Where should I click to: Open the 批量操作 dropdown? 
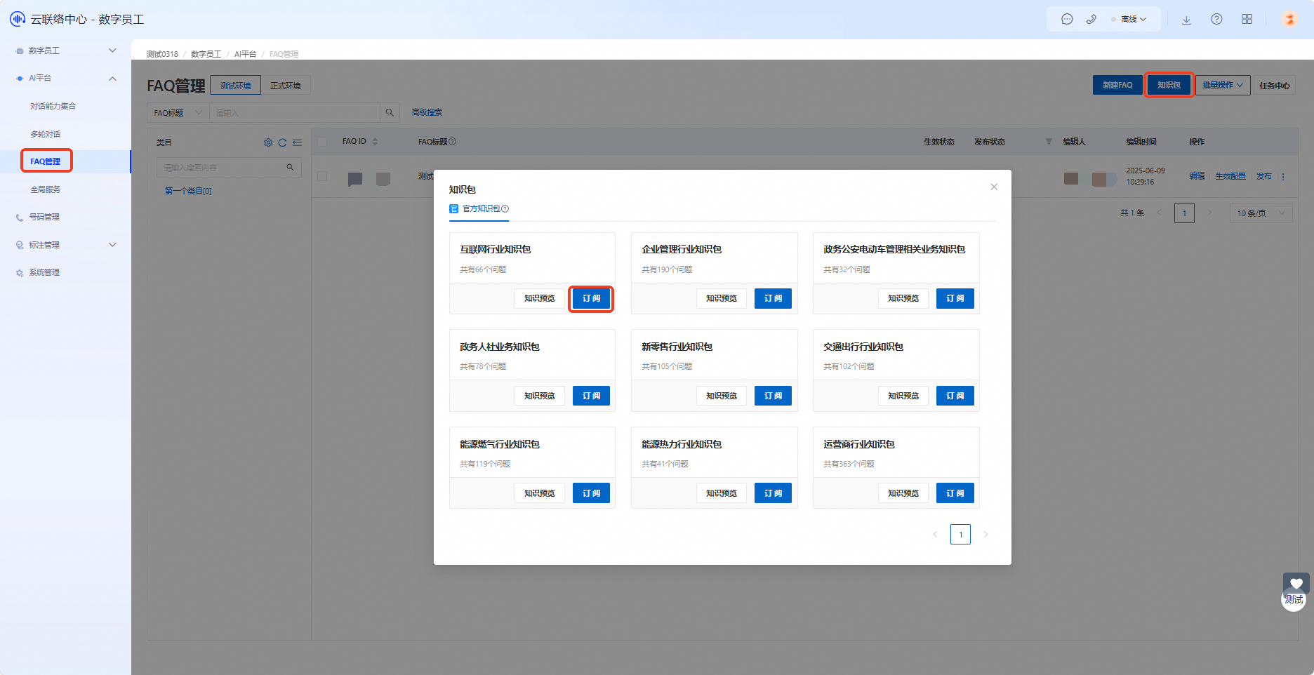pyautogui.click(x=1223, y=85)
